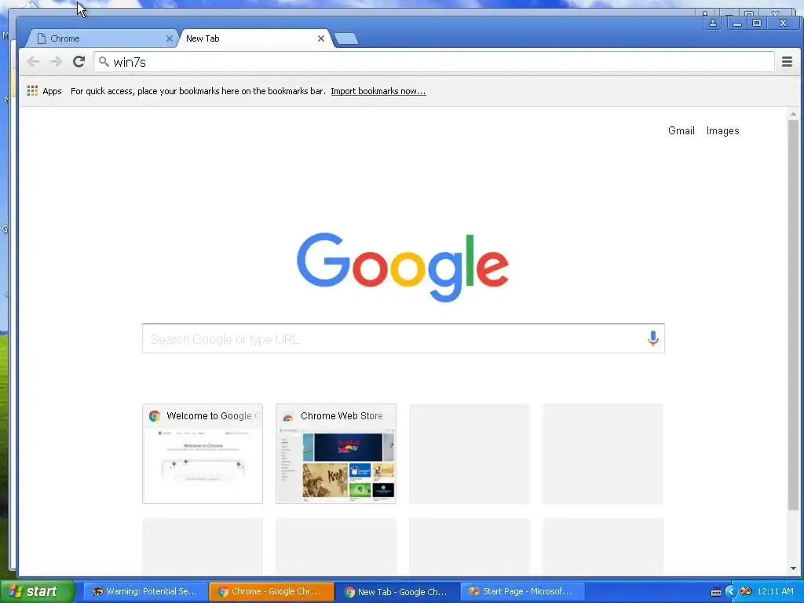The image size is (804, 603).
Task: Click the vertical scrollbar thumb
Action: 793,315
